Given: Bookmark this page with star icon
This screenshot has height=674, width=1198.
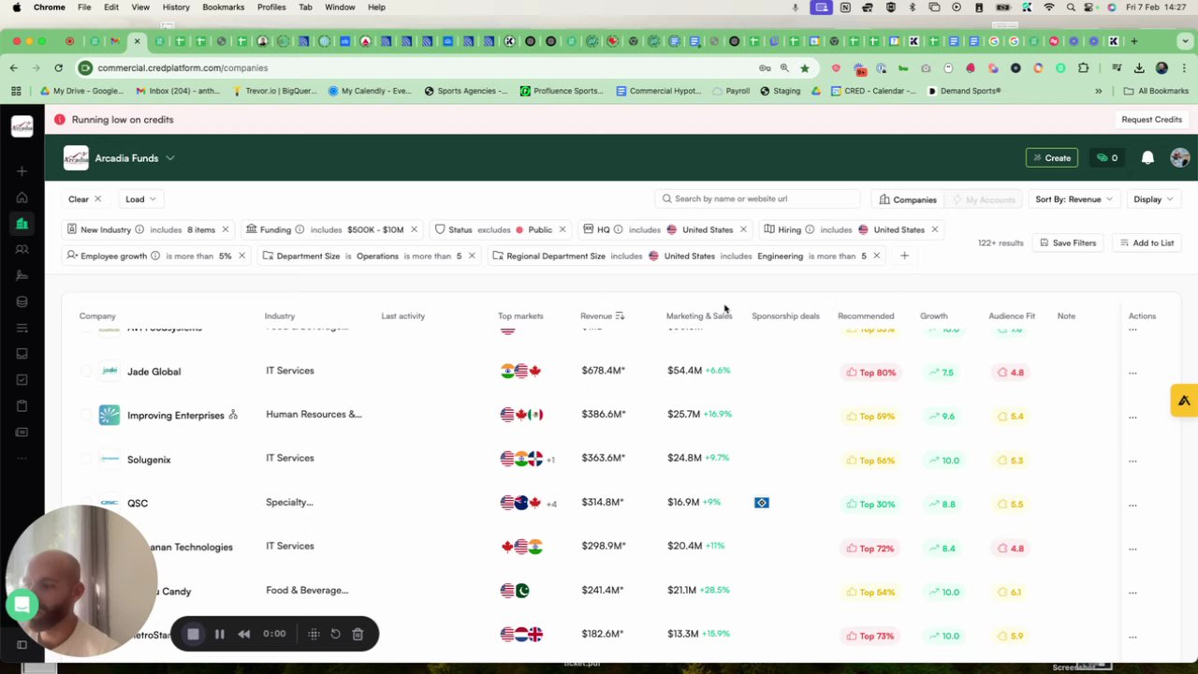Looking at the screenshot, I should coord(804,67).
